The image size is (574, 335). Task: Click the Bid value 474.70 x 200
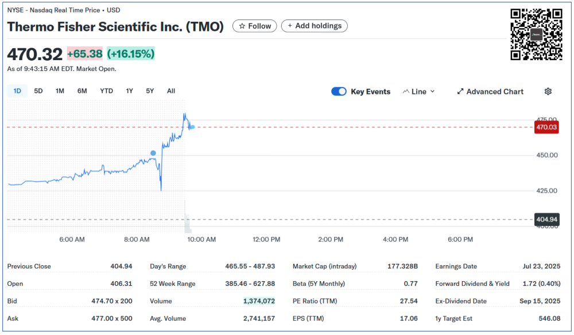click(x=112, y=301)
